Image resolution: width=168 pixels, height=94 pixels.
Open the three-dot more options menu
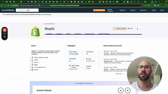(x=138, y=29)
